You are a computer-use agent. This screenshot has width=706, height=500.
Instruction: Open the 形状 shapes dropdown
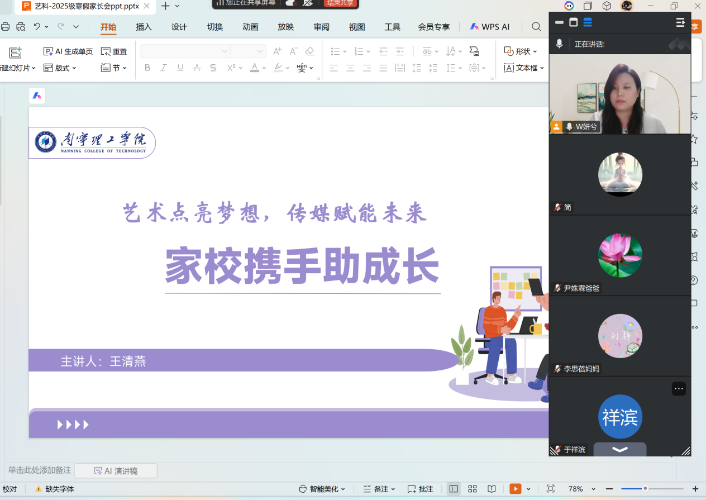tap(521, 51)
